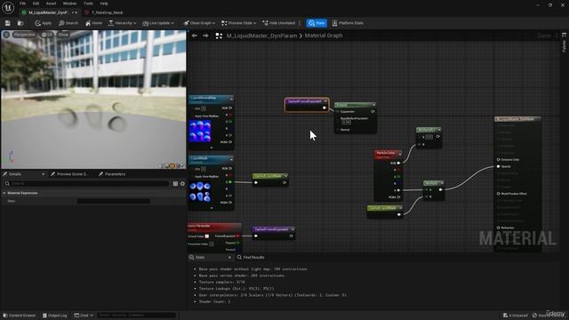
Task: Click the Material Graph breadcrumb
Action: [x=324, y=36]
